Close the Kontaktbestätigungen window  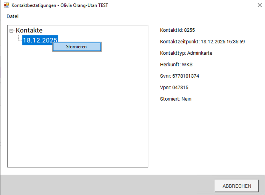pyautogui.click(x=259, y=5)
